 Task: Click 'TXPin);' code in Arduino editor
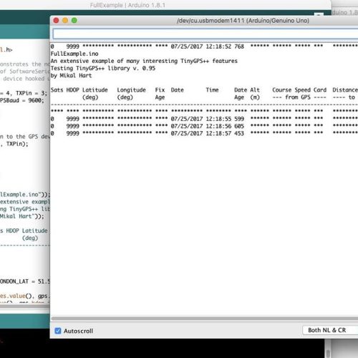17,144
